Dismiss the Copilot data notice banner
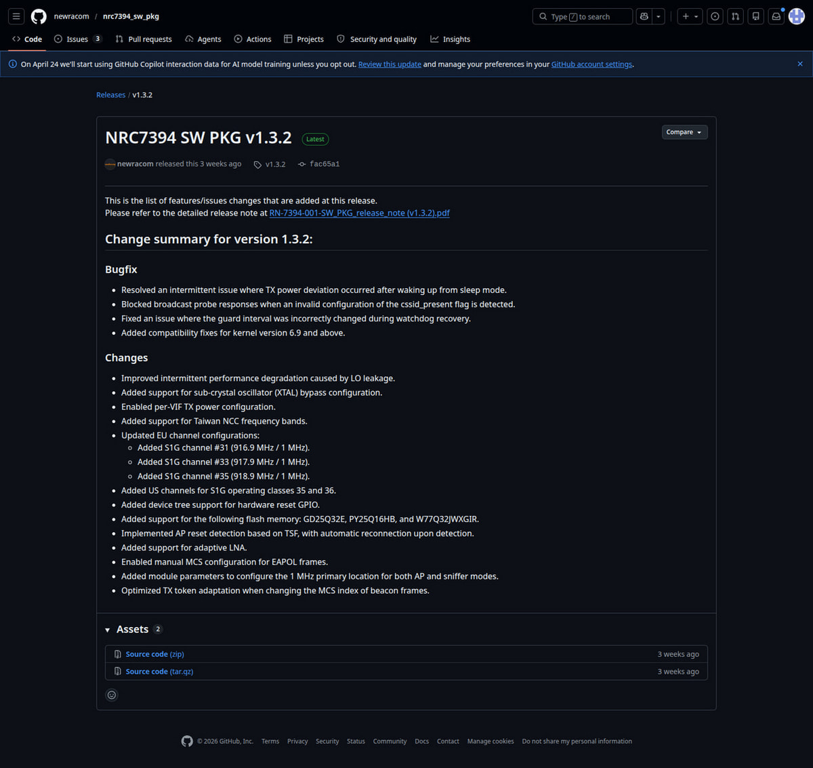The image size is (813, 768). [800, 64]
